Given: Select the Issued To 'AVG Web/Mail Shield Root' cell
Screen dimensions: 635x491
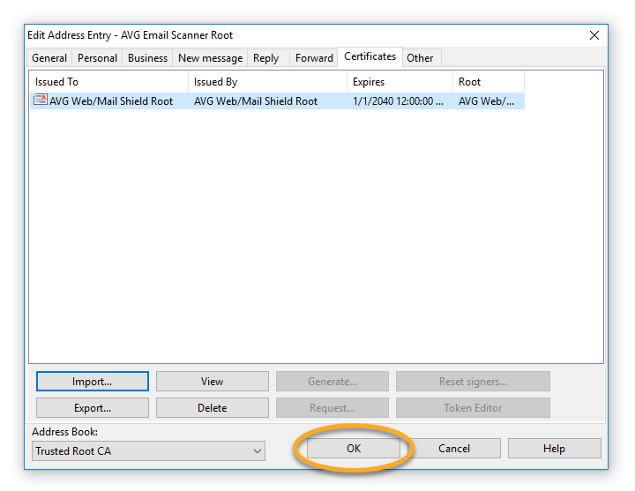Looking at the screenshot, I should point(111,100).
